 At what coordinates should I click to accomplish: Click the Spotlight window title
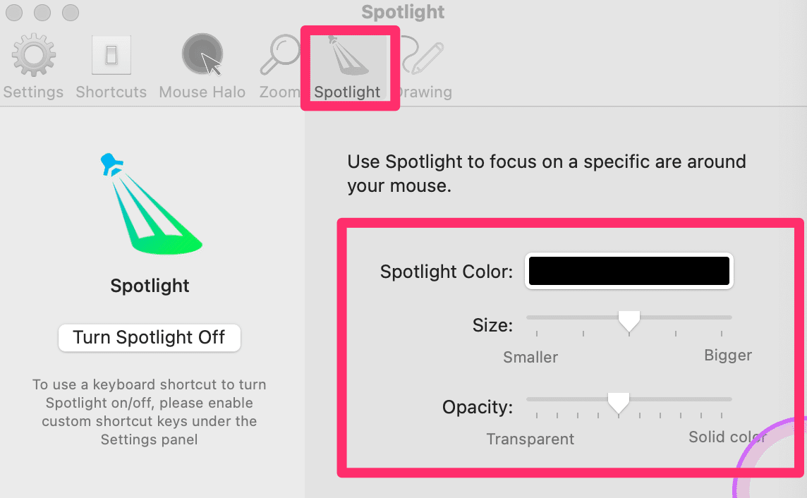click(403, 12)
